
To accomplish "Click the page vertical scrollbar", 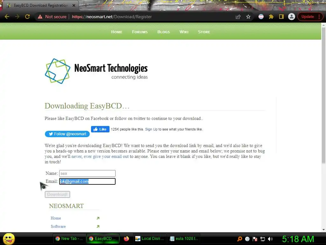I will pos(323,95).
